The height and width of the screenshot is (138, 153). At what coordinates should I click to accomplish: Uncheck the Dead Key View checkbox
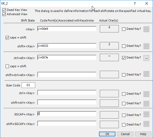4,10
